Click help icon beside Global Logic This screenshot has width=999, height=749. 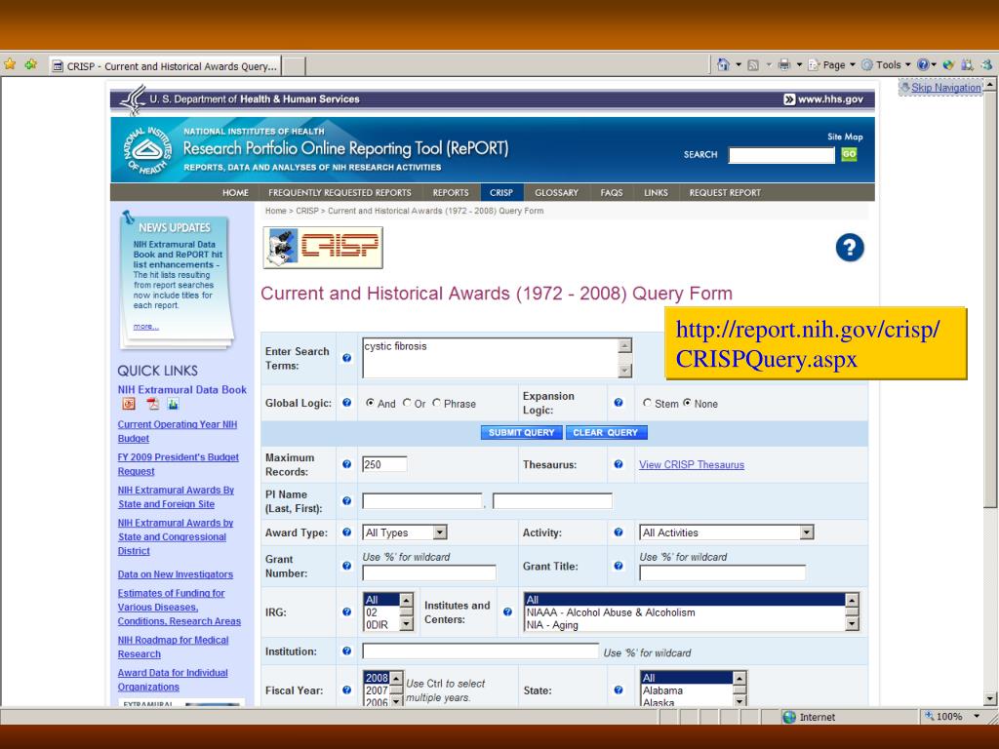346,403
